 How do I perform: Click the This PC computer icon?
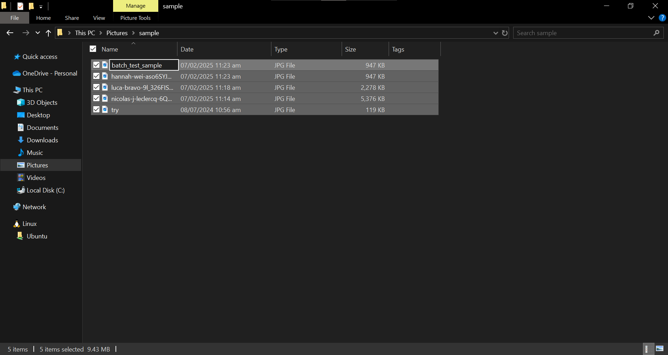[17, 90]
